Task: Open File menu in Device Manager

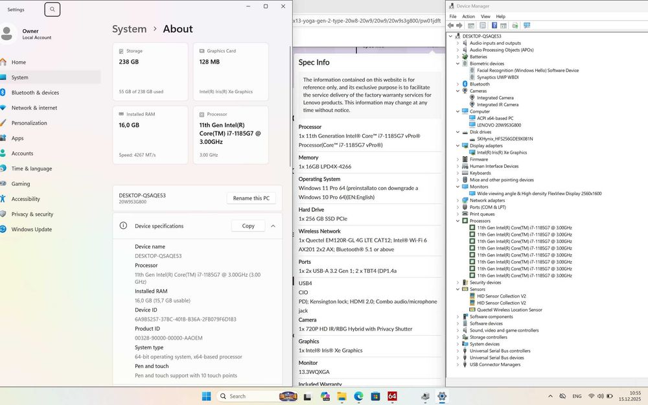Action: click(x=453, y=17)
